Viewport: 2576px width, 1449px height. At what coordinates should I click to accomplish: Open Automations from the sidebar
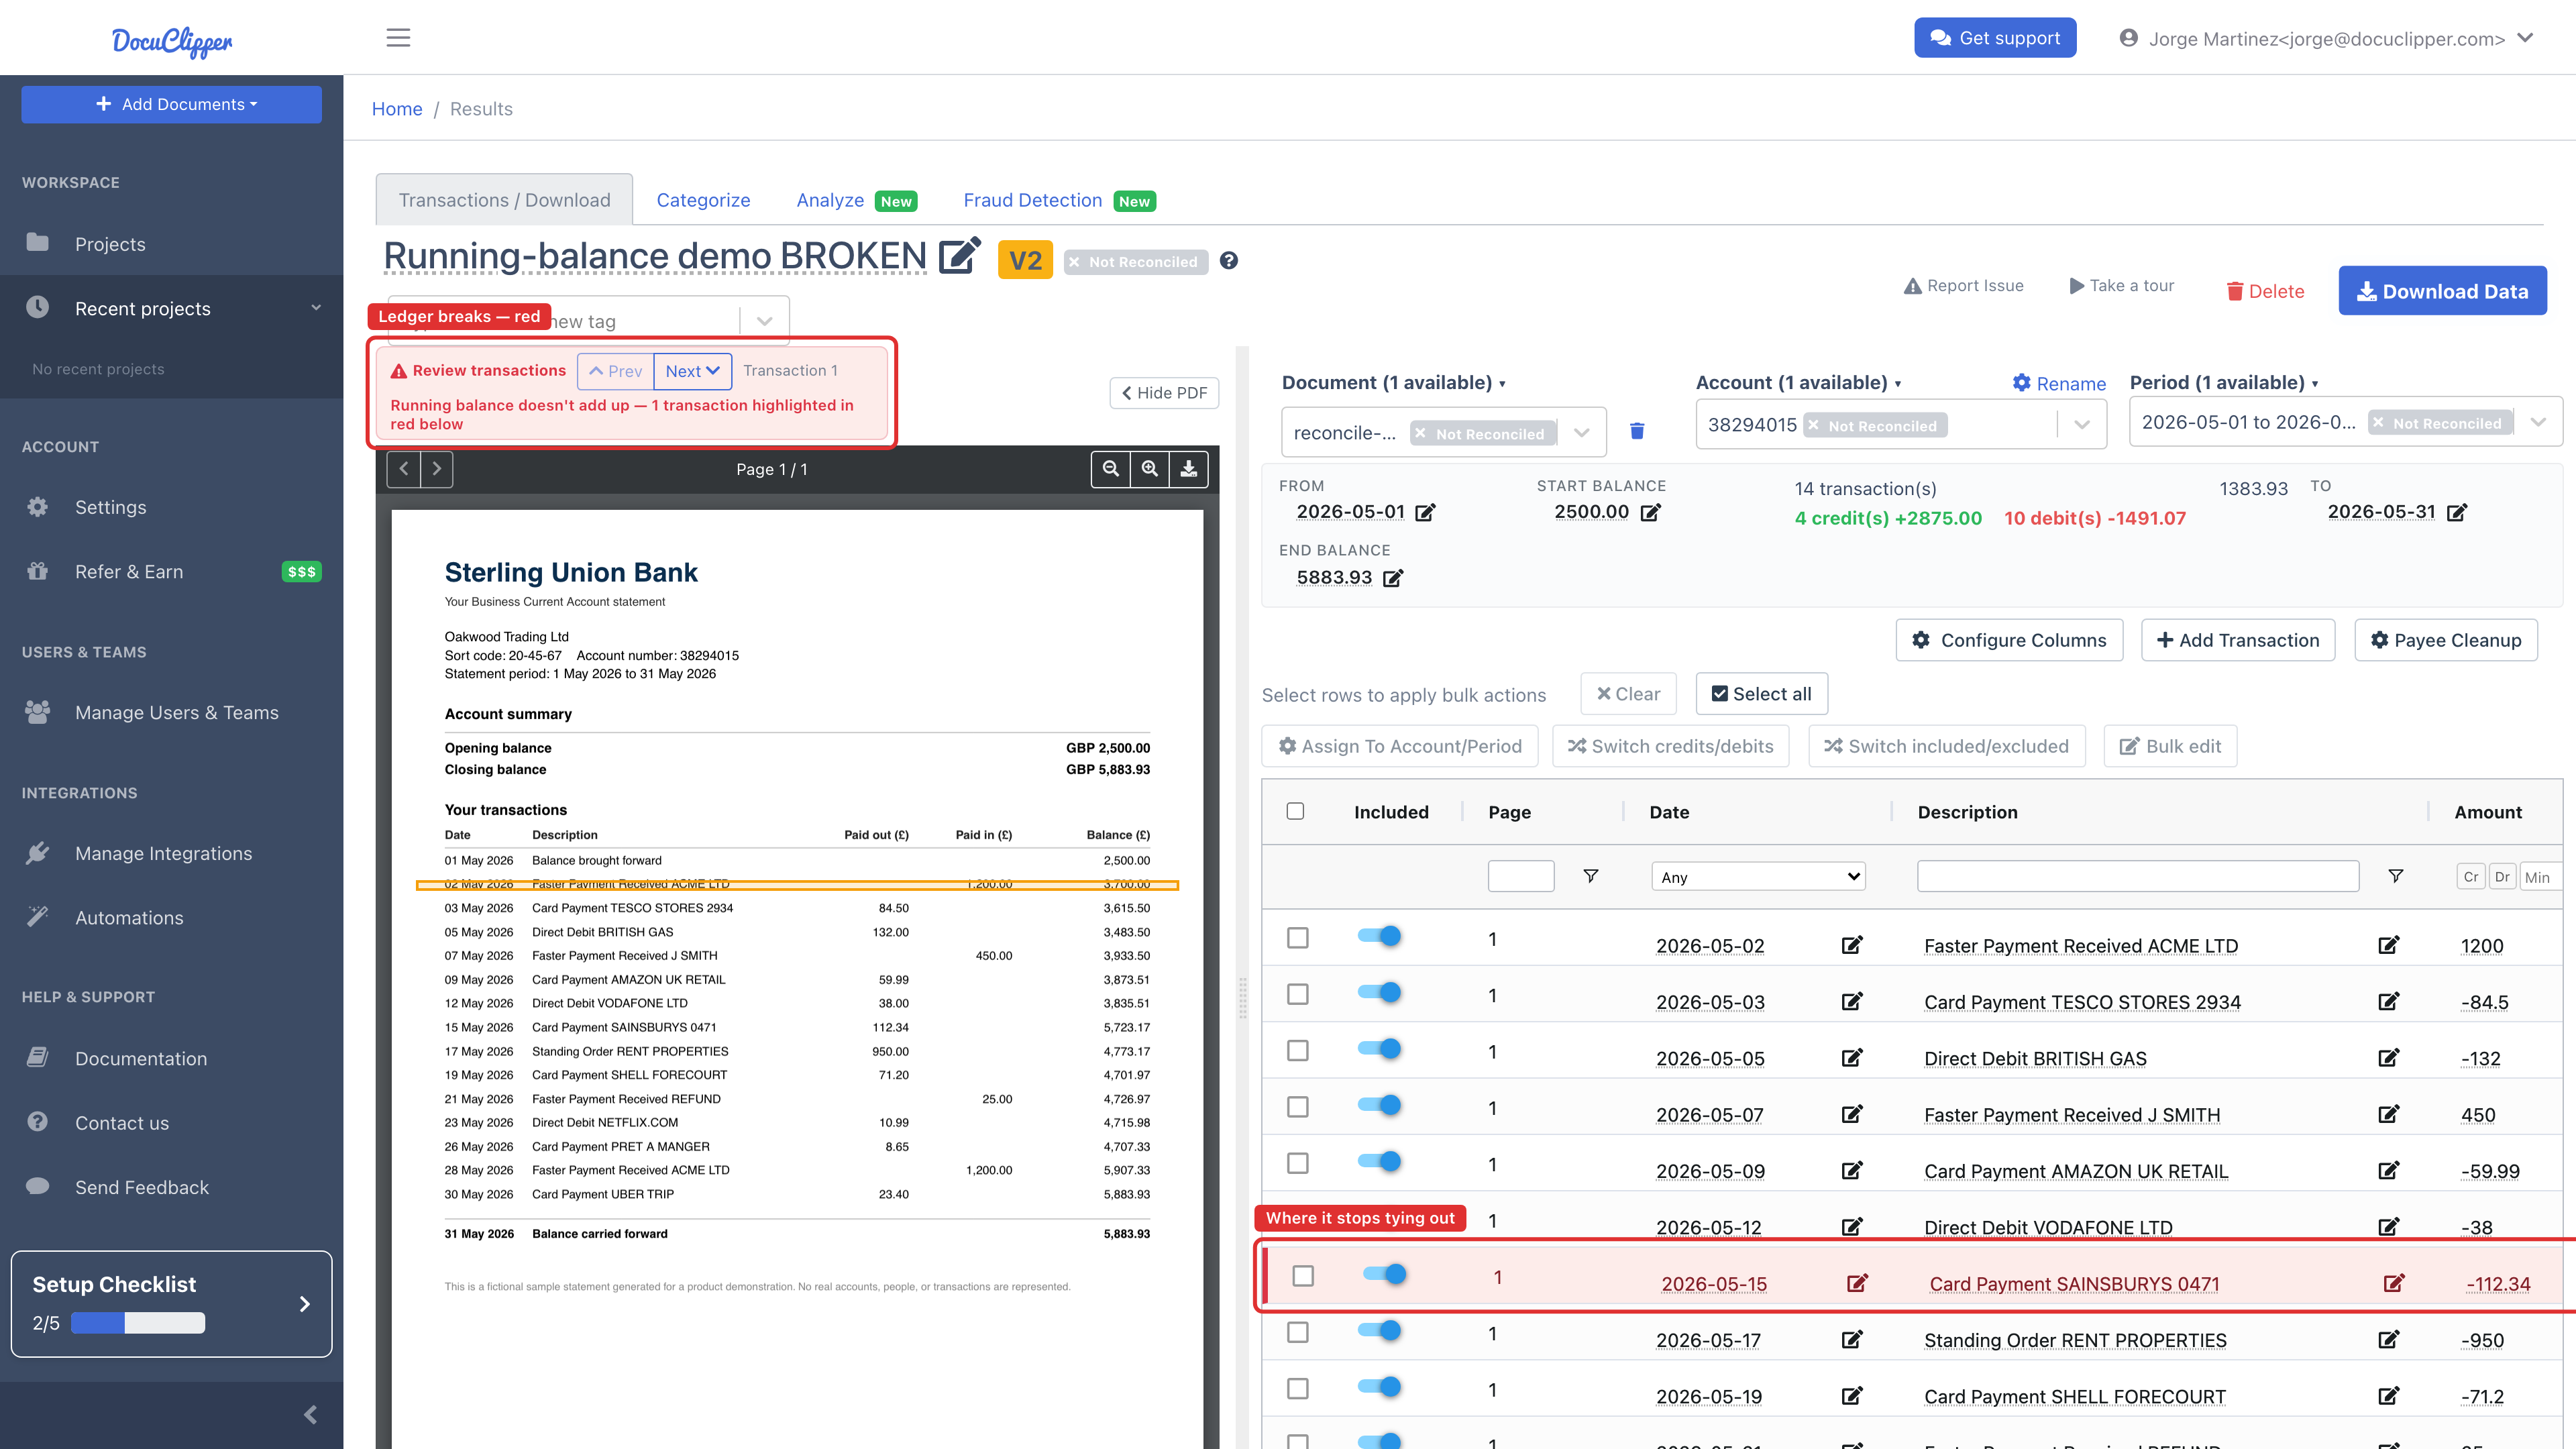(129, 917)
